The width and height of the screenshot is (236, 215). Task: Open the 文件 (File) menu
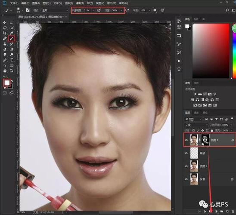(x=14, y=3)
